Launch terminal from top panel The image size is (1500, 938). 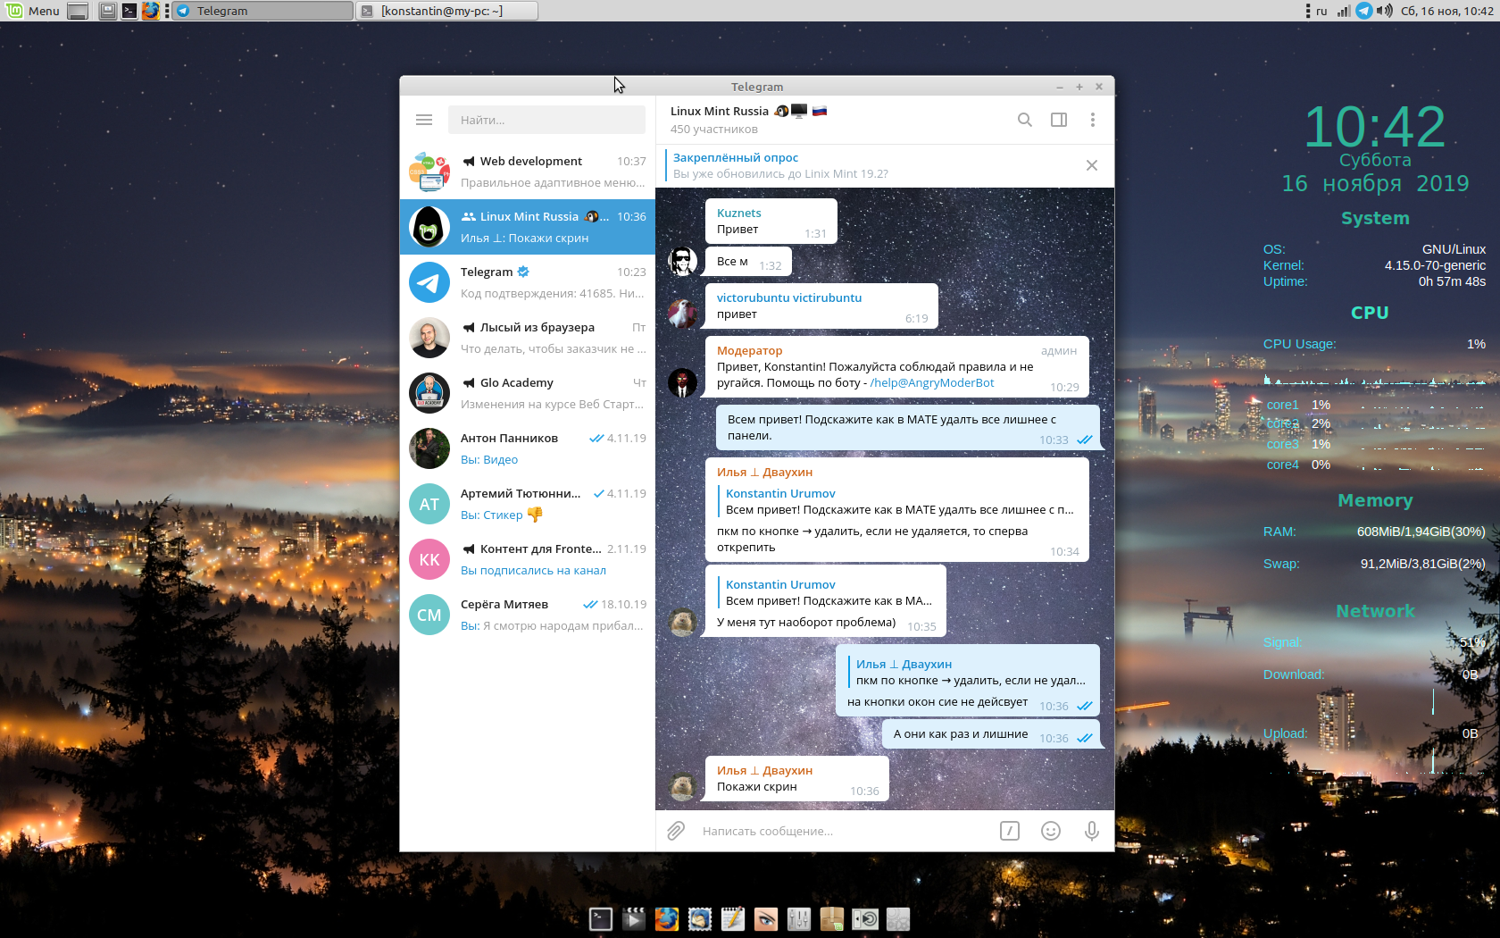pyautogui.click(x=129, y=11)
